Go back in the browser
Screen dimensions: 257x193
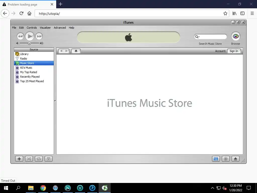[x=5, y=13]
